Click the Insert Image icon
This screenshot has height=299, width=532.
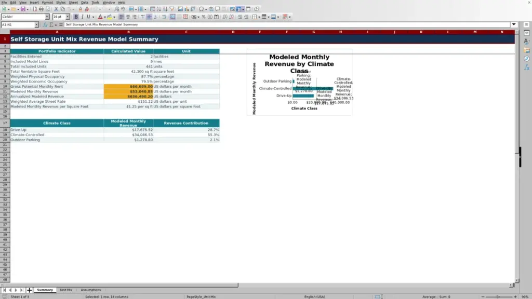click(x=180, y=9)
